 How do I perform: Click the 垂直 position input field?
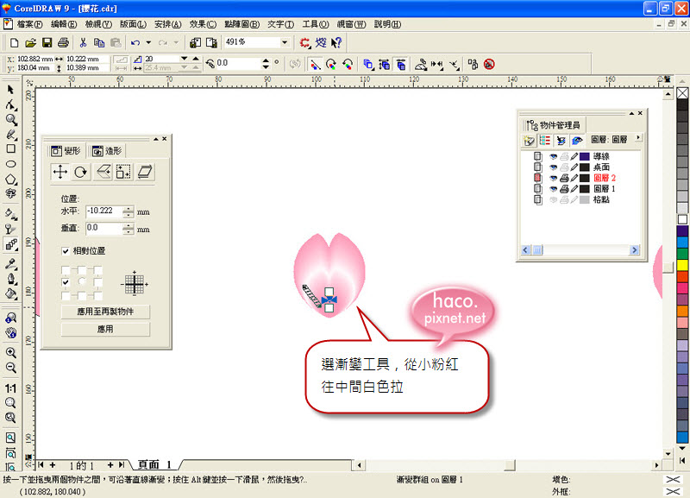tap(103, 229)
